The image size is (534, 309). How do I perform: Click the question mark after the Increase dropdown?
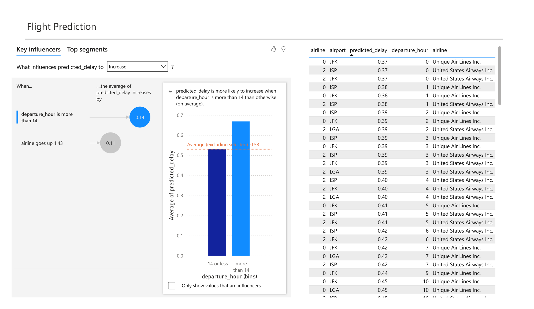[172, 67]
